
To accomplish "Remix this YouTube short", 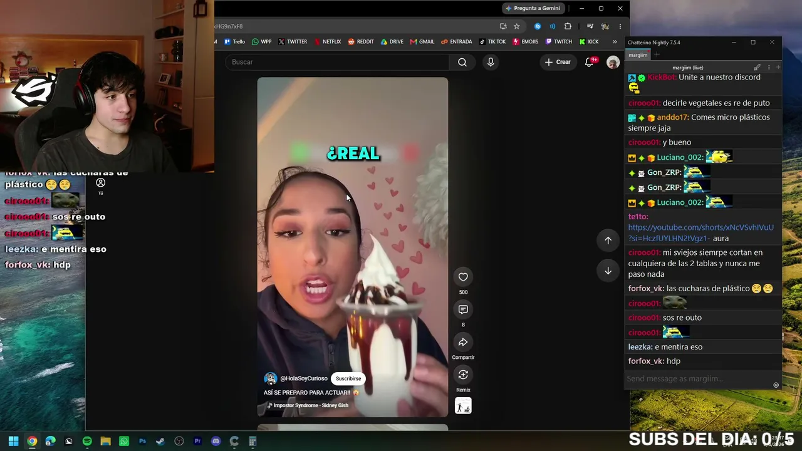I will click(x=463, y=375).
